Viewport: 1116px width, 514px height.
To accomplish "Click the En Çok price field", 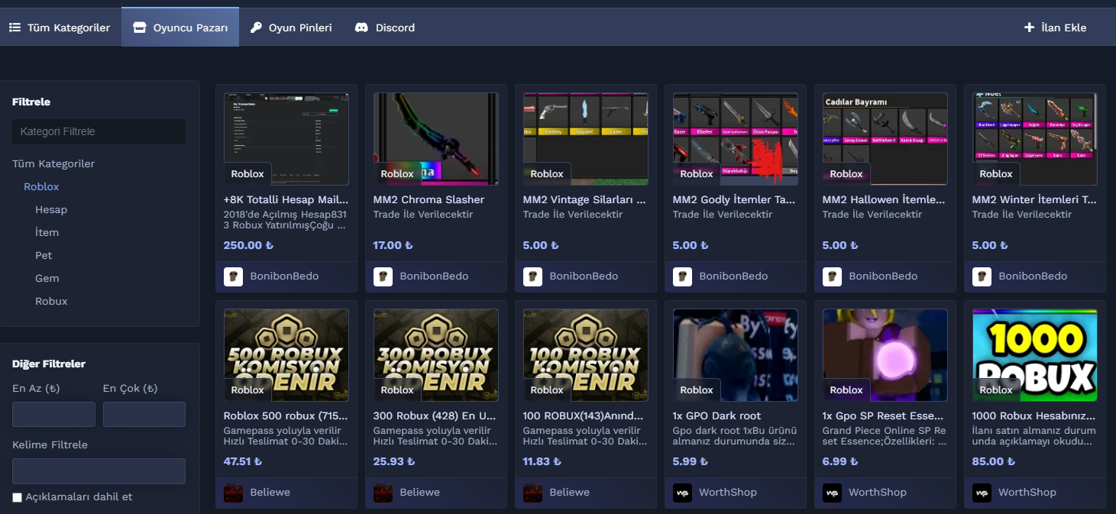I will [x=144, y=414].
